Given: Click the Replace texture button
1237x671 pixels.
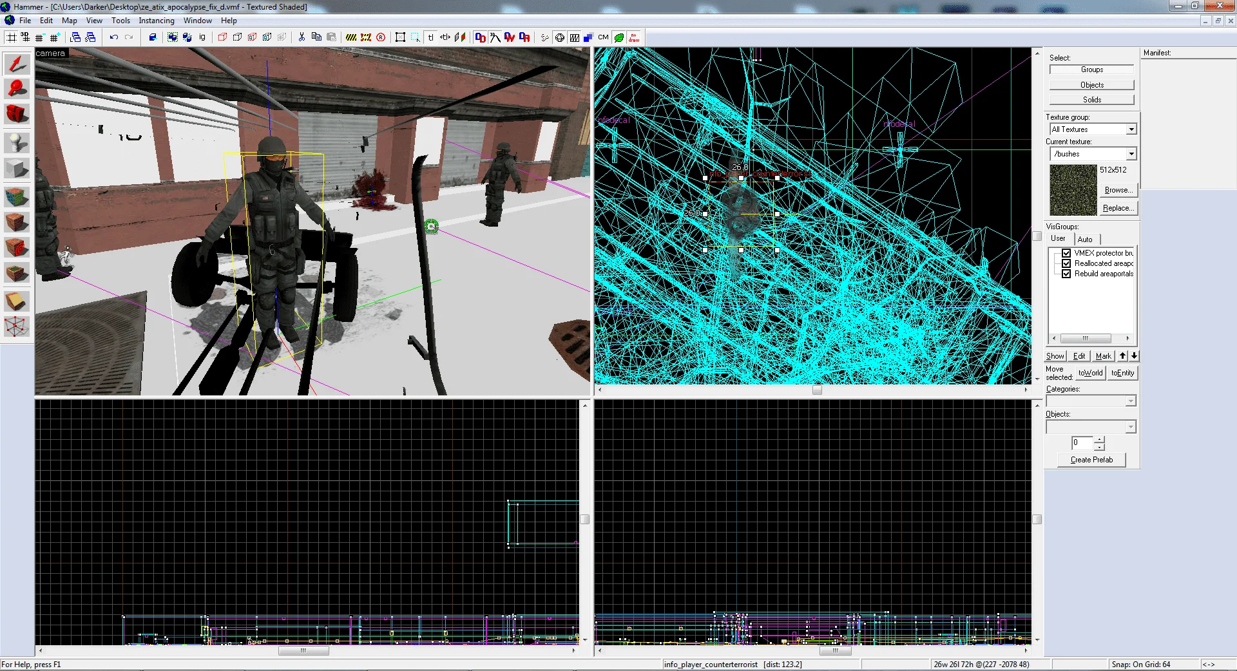Looking at the screenshot, I should click(x=1118, y=208).
